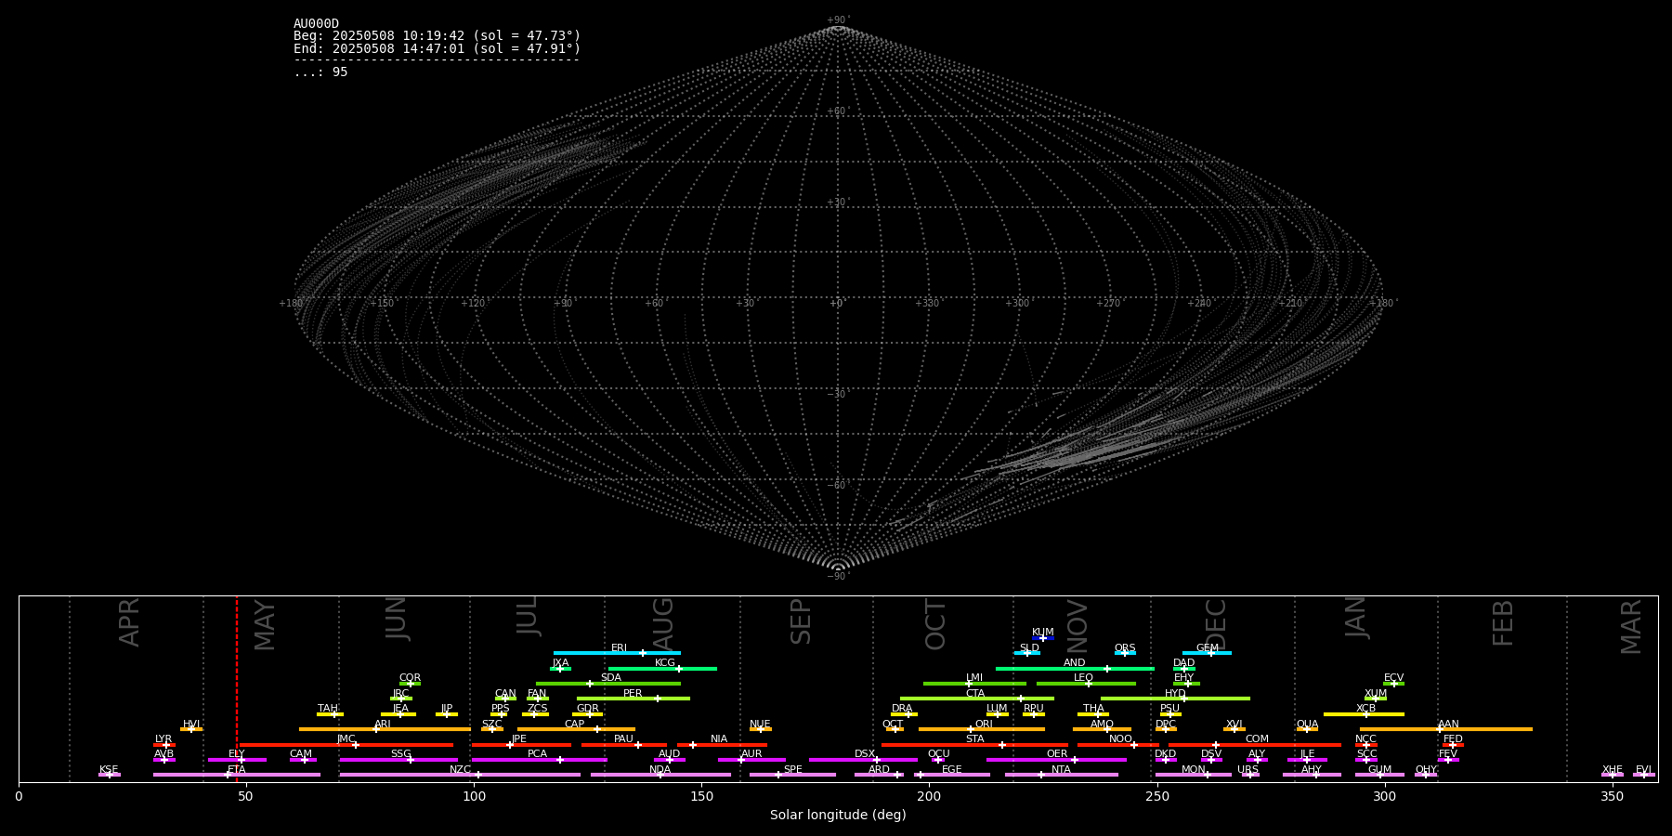This screenshot has height=836, width=1672.
Task: Click the TAH shower label
Action: tap(328, 709)
